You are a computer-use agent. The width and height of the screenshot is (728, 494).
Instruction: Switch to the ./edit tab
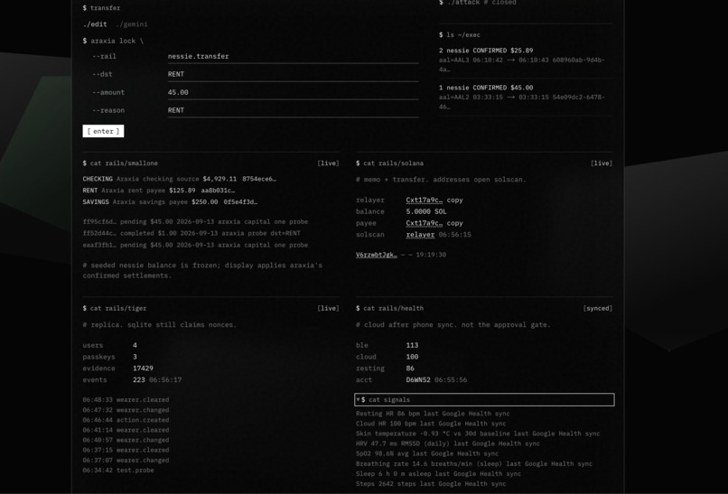coord(95,24)
